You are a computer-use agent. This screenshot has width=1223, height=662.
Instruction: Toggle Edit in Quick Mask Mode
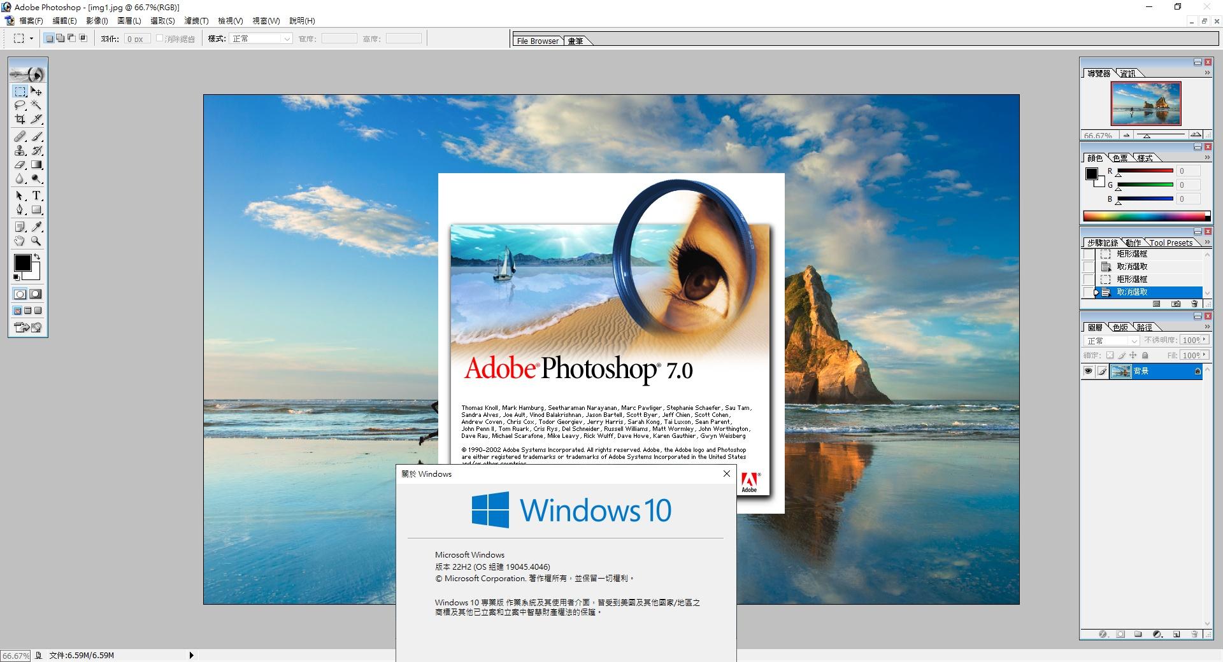tap(36, 294)
